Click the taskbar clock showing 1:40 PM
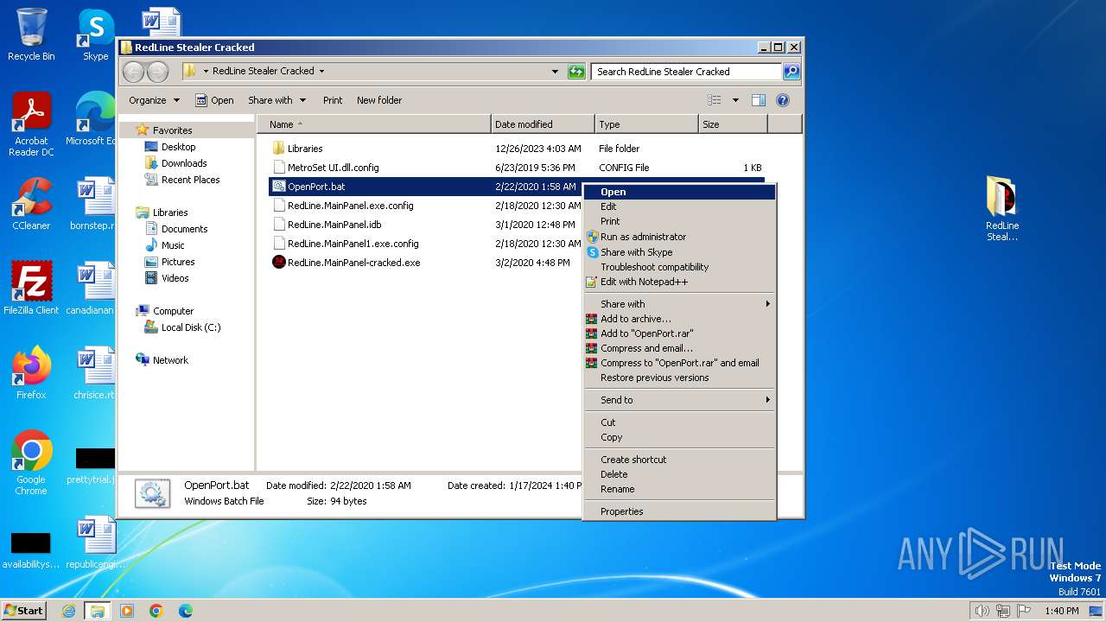This screenshot has height=622, width=1106. (x=1061, y=611)
